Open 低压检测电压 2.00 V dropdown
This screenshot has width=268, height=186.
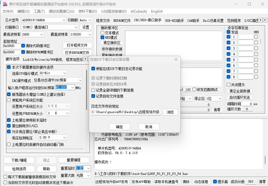(x=53, y=137)
